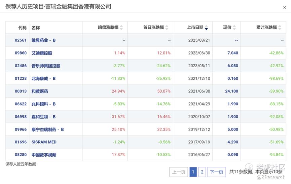
Task: Open stock 康宁杰瑞制药 - B
Action: pyautogui.click(x=48, y=130)
